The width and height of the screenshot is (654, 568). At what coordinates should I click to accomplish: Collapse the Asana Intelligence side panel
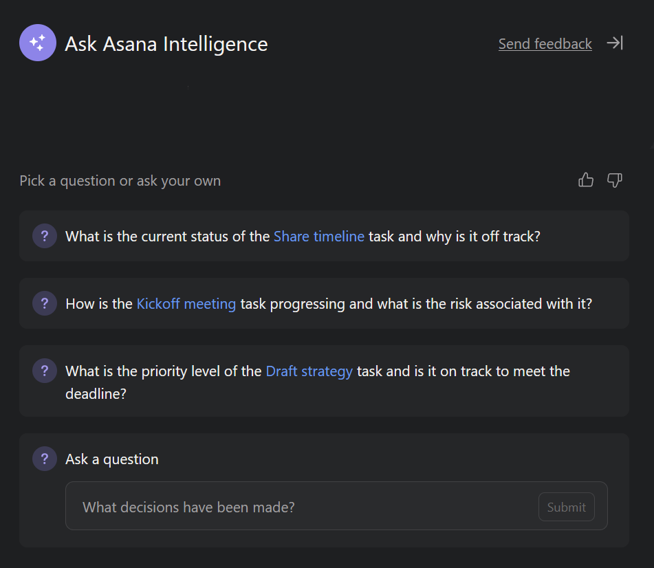614,43
